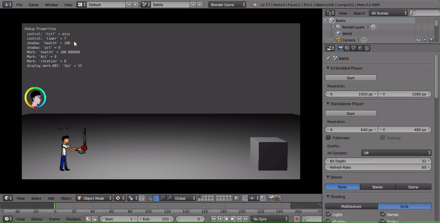
Task: Enable the scale manipulator icon
Action: [169, 198]
